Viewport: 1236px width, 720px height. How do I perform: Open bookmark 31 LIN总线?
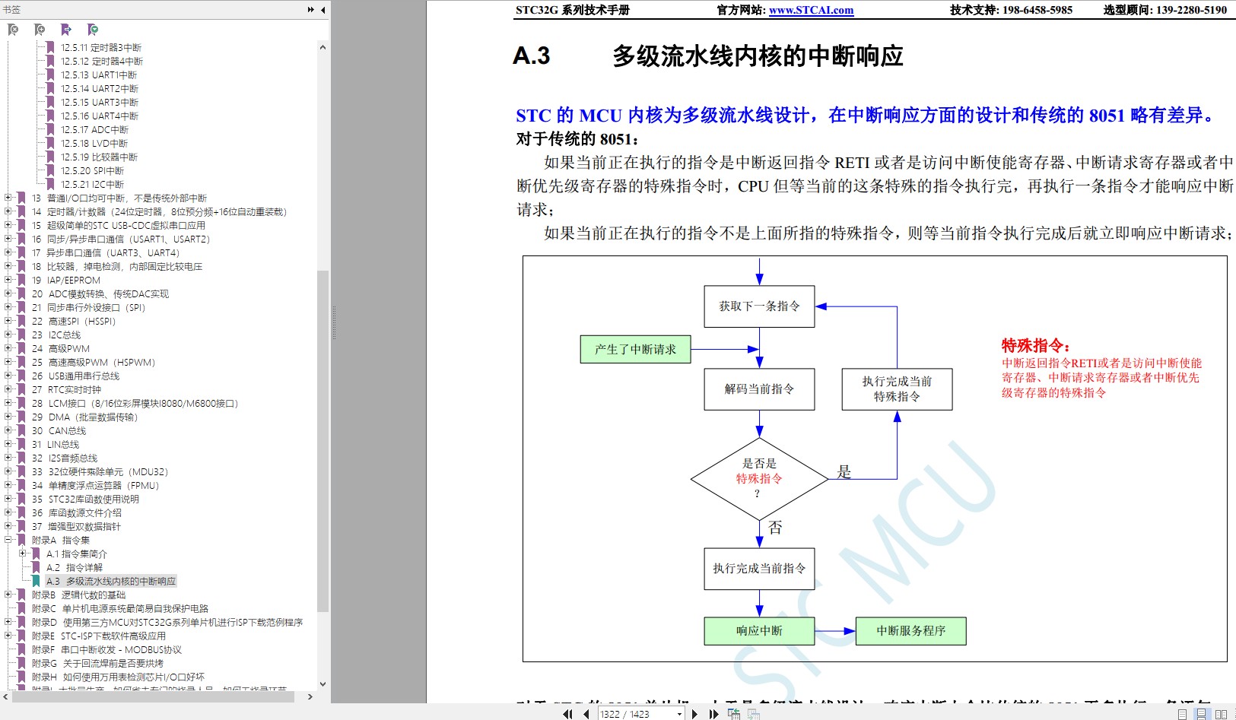(x=56, y=445)
